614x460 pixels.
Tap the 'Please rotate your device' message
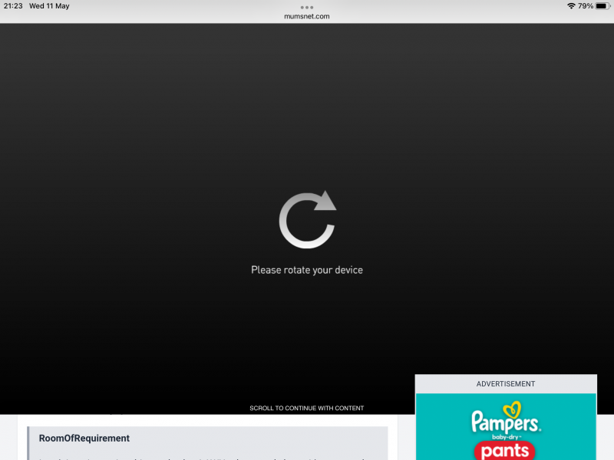[x=307, y=270]
